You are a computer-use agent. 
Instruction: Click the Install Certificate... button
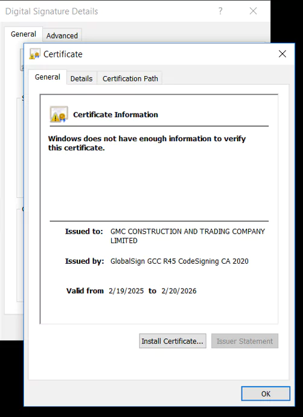click(173, 341)
